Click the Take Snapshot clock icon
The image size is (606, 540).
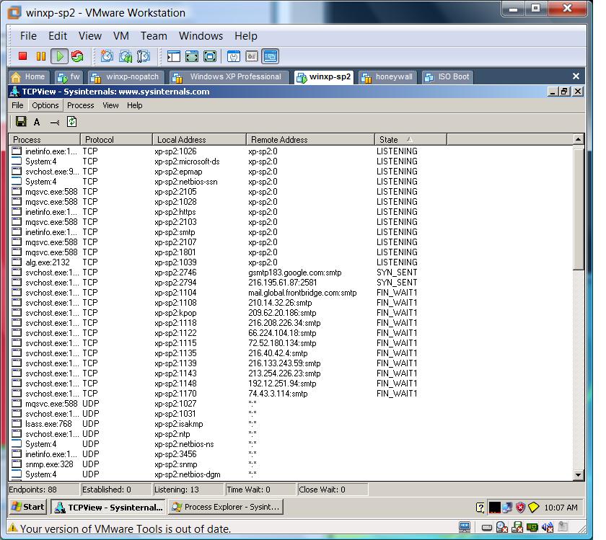point(107,56)
